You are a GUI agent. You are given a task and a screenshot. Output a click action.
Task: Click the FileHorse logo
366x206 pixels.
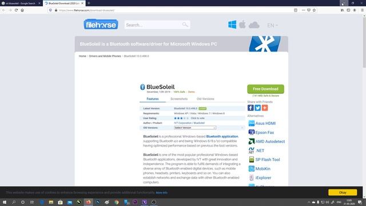(x=101, y=24)
